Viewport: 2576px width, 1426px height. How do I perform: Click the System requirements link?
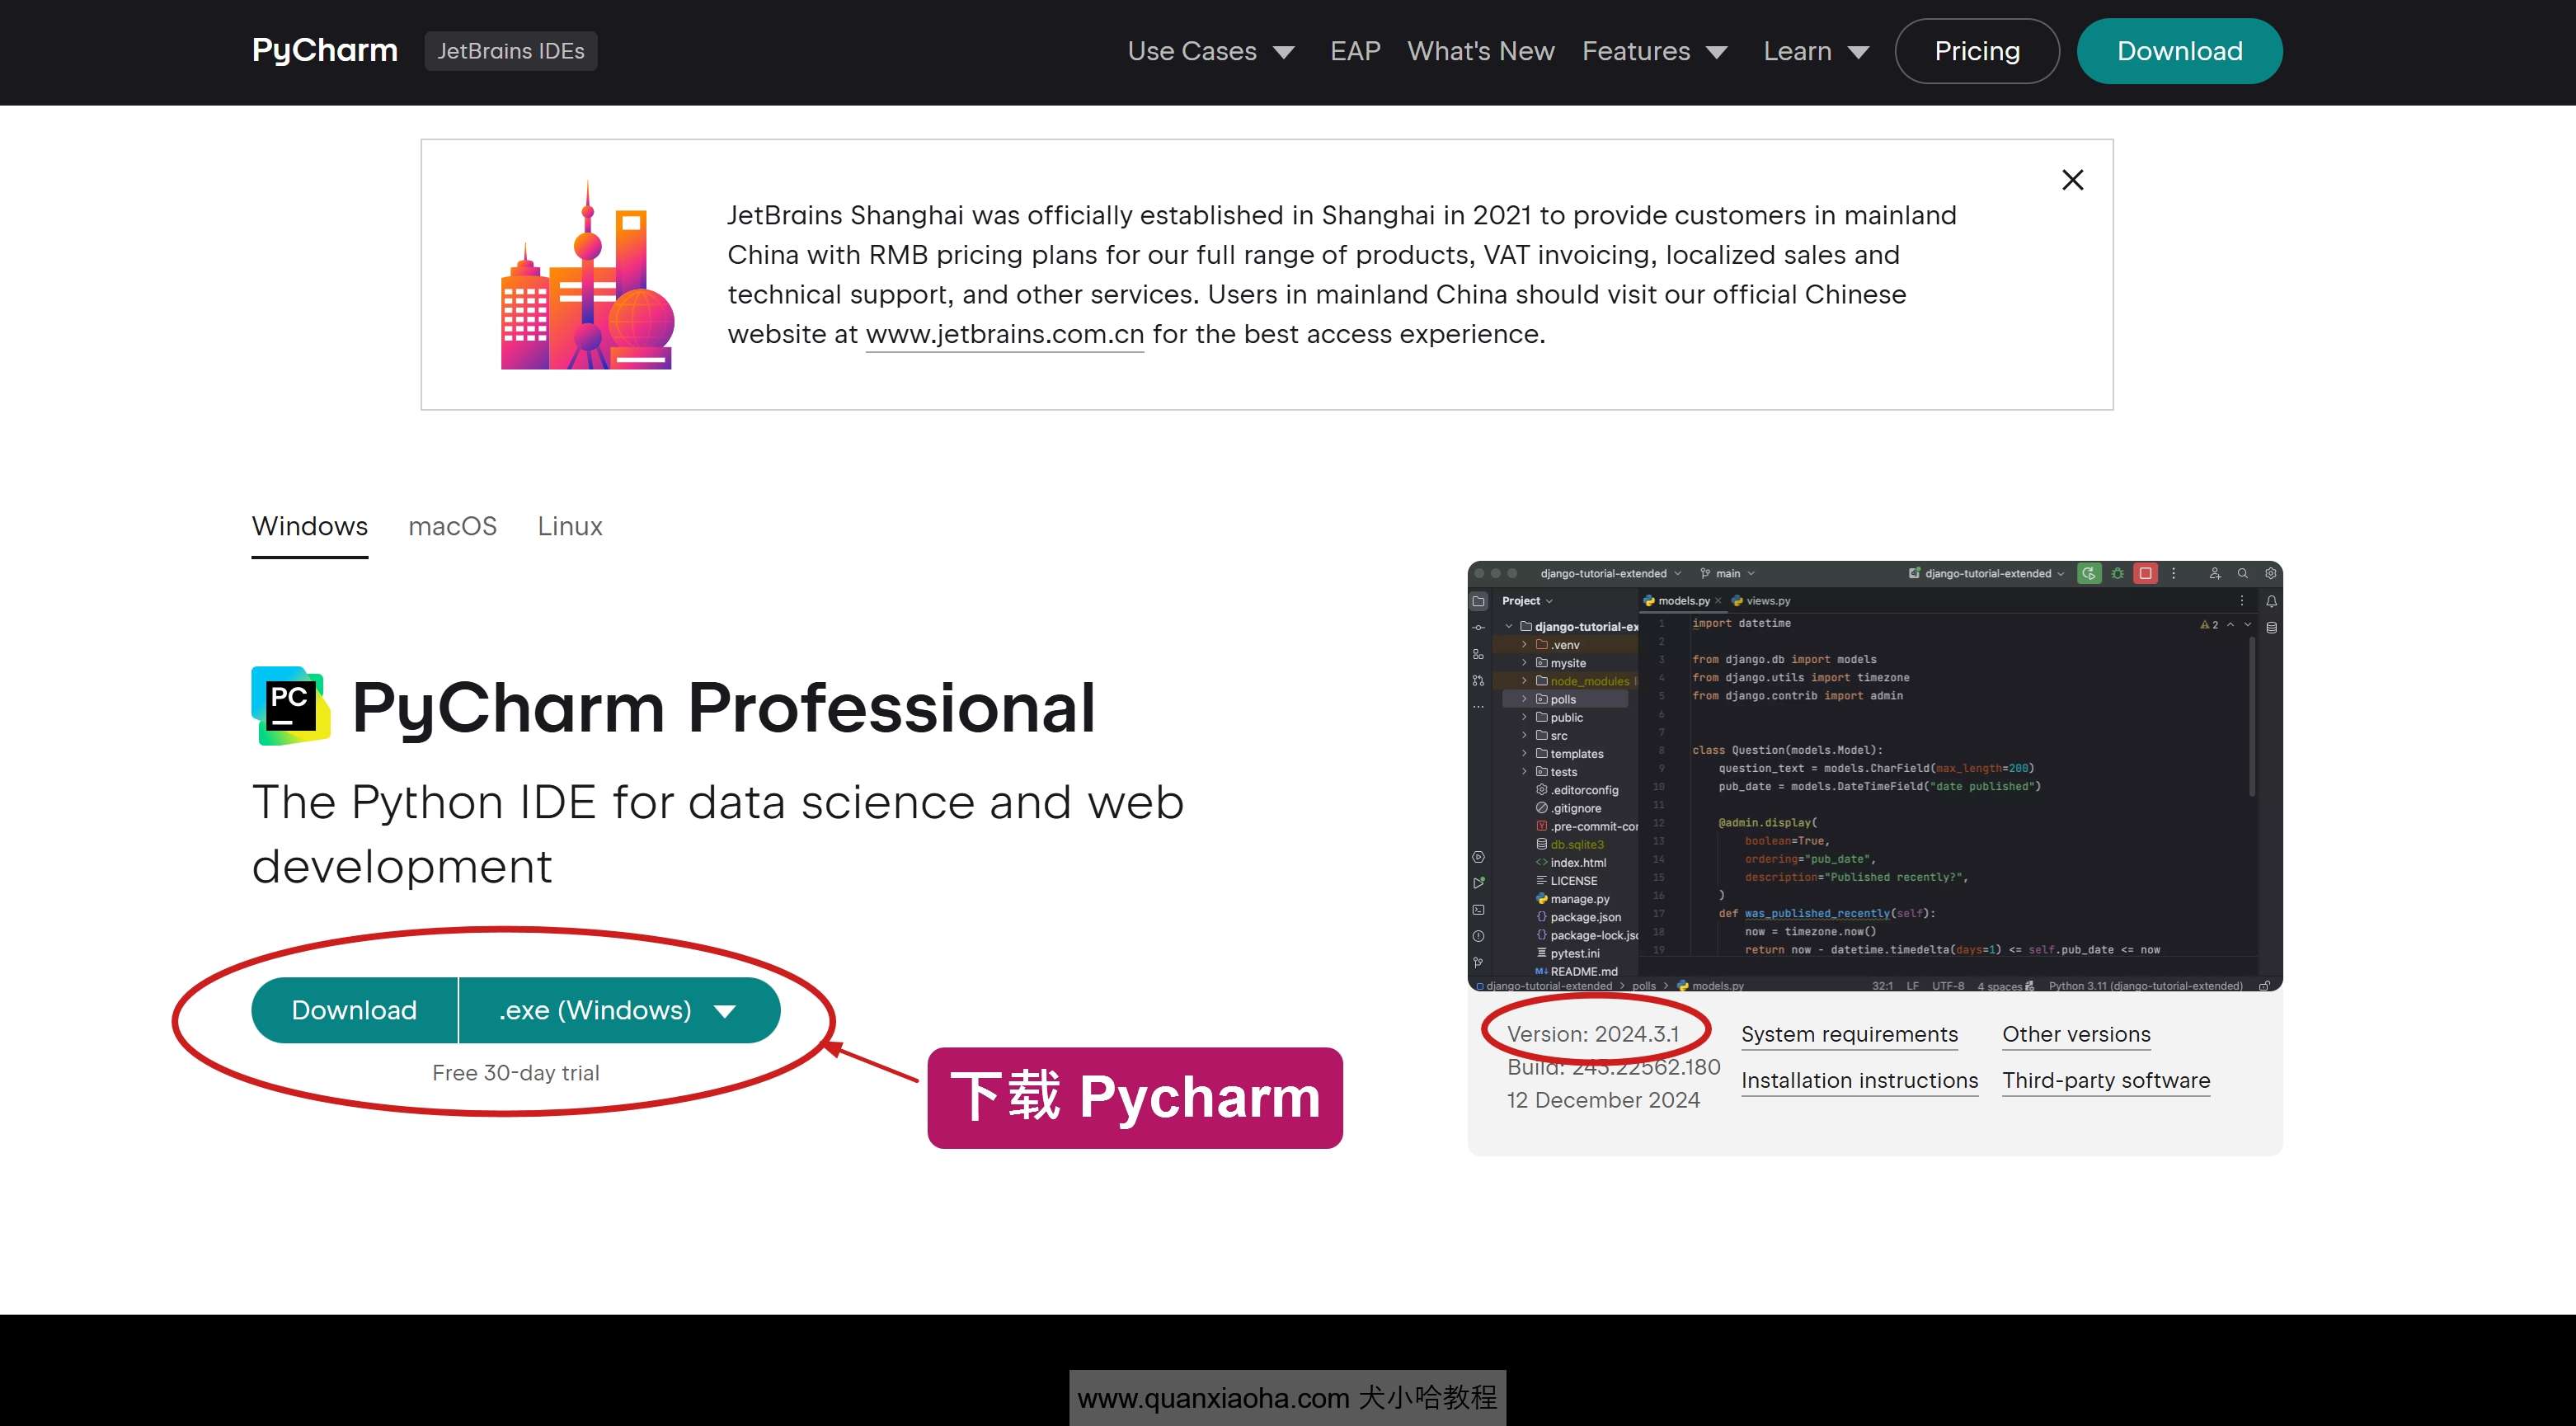point(1850,1034)
